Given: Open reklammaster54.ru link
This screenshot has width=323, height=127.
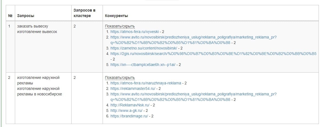Looking at the screenshot, I should (133, 89).
